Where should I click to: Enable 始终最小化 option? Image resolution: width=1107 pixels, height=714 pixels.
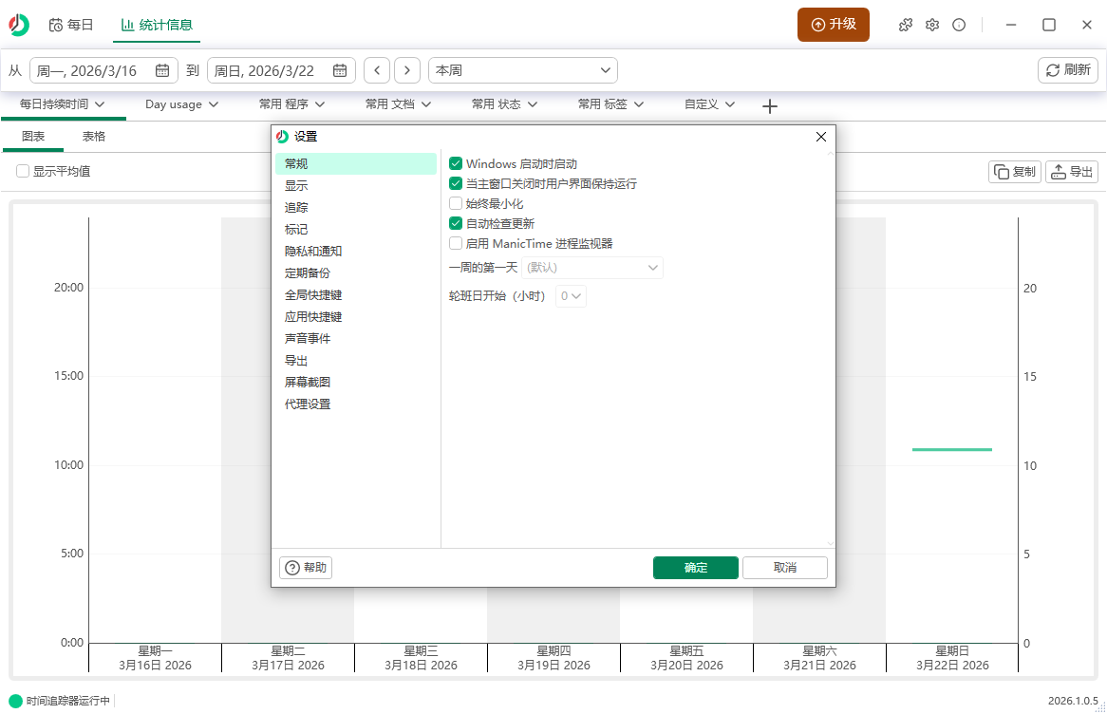point(455,203)
